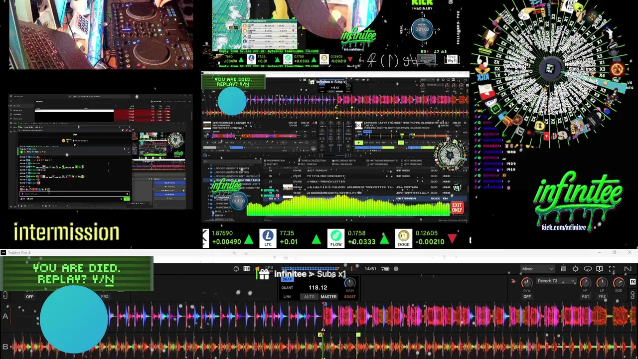Click the DOGE coin icon in ticker
The image size is (638, 359).
[x=403, y=235]
